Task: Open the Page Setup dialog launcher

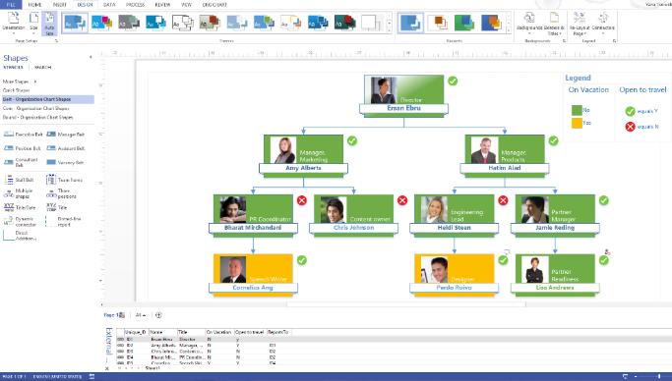Action: [56, 41]
